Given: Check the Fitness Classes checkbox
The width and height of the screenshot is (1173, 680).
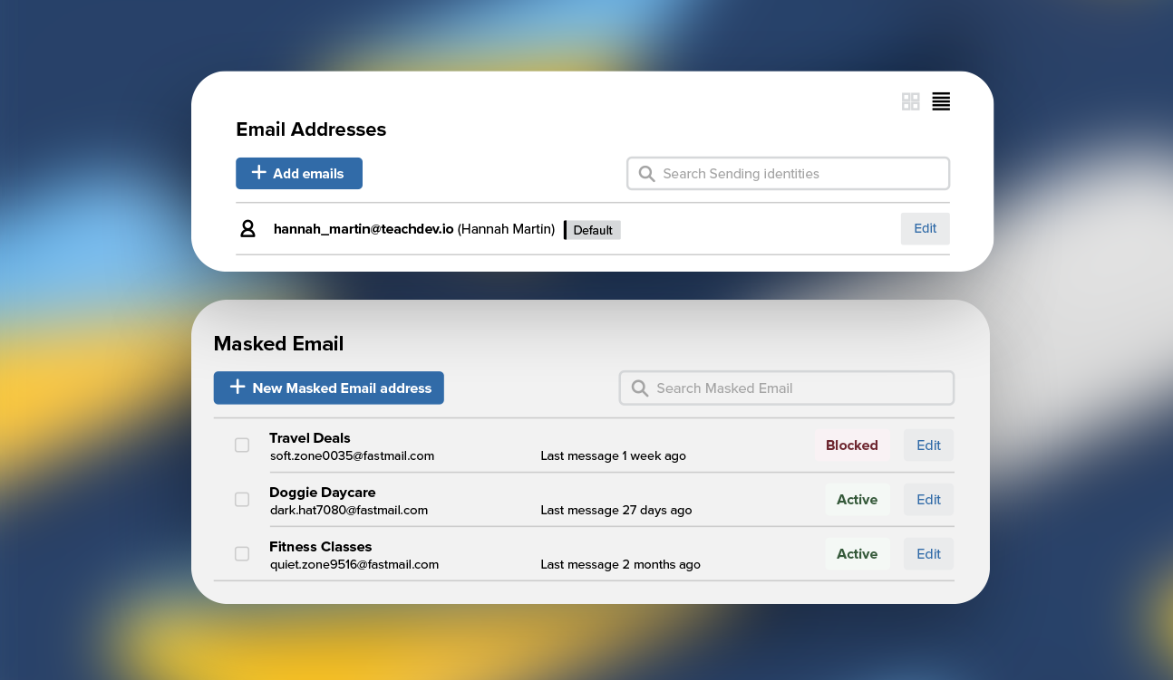Looking at the screenshot, I should pos(242,554).
